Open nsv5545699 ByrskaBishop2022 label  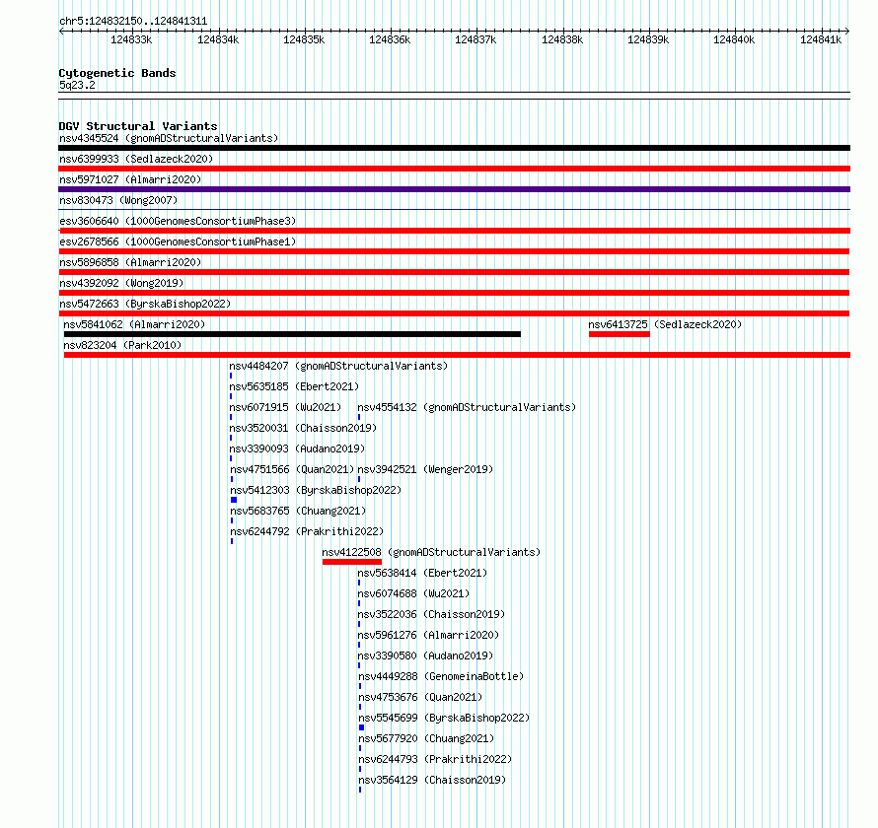tap(444, 718)
